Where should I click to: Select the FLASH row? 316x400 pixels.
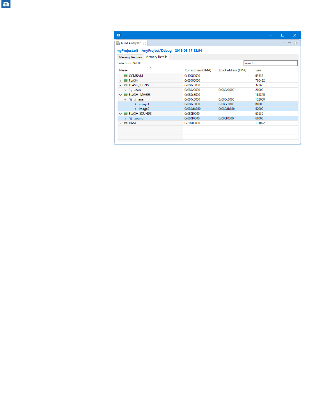pyautogui.click(x=207, y=80)
